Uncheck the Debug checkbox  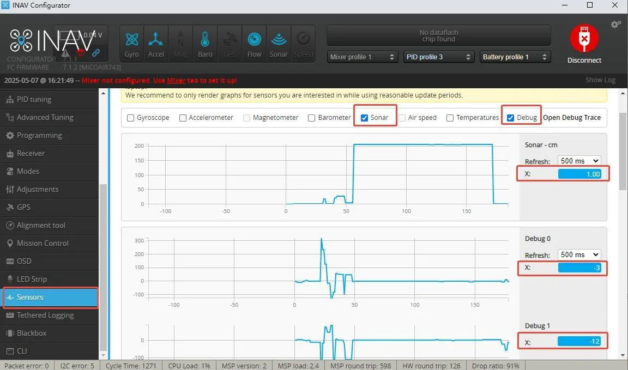click(x=511, y=118)
